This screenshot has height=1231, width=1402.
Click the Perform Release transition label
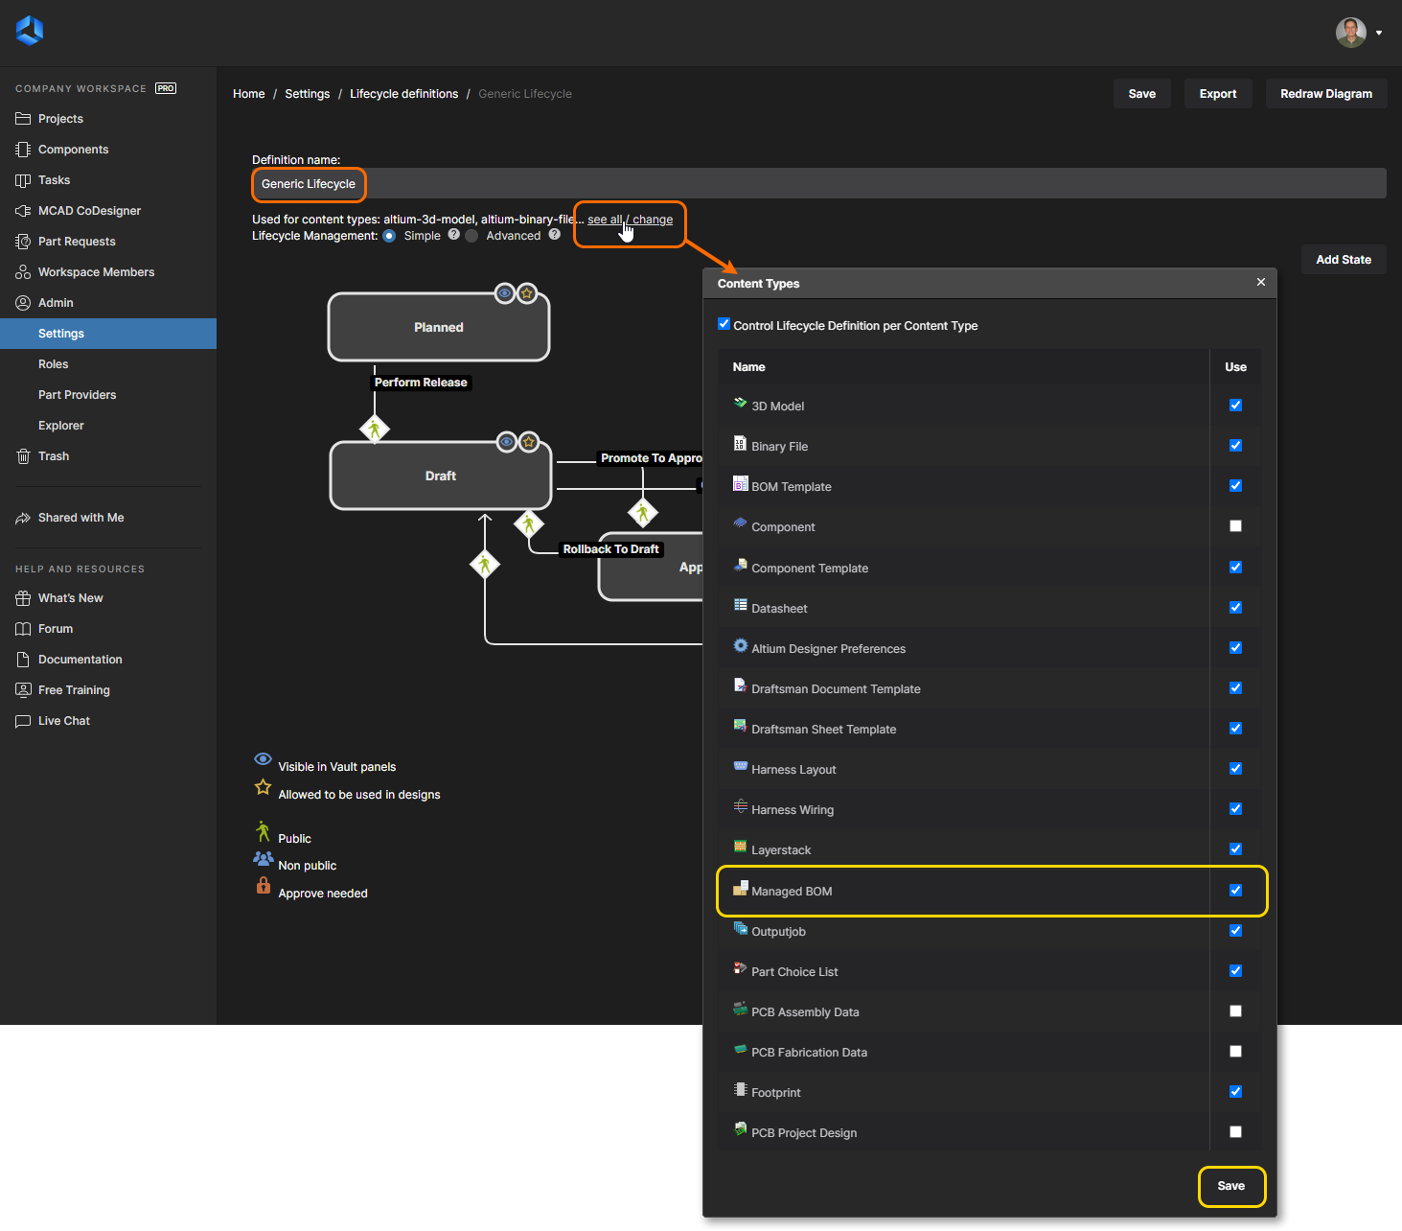point(421,383)
